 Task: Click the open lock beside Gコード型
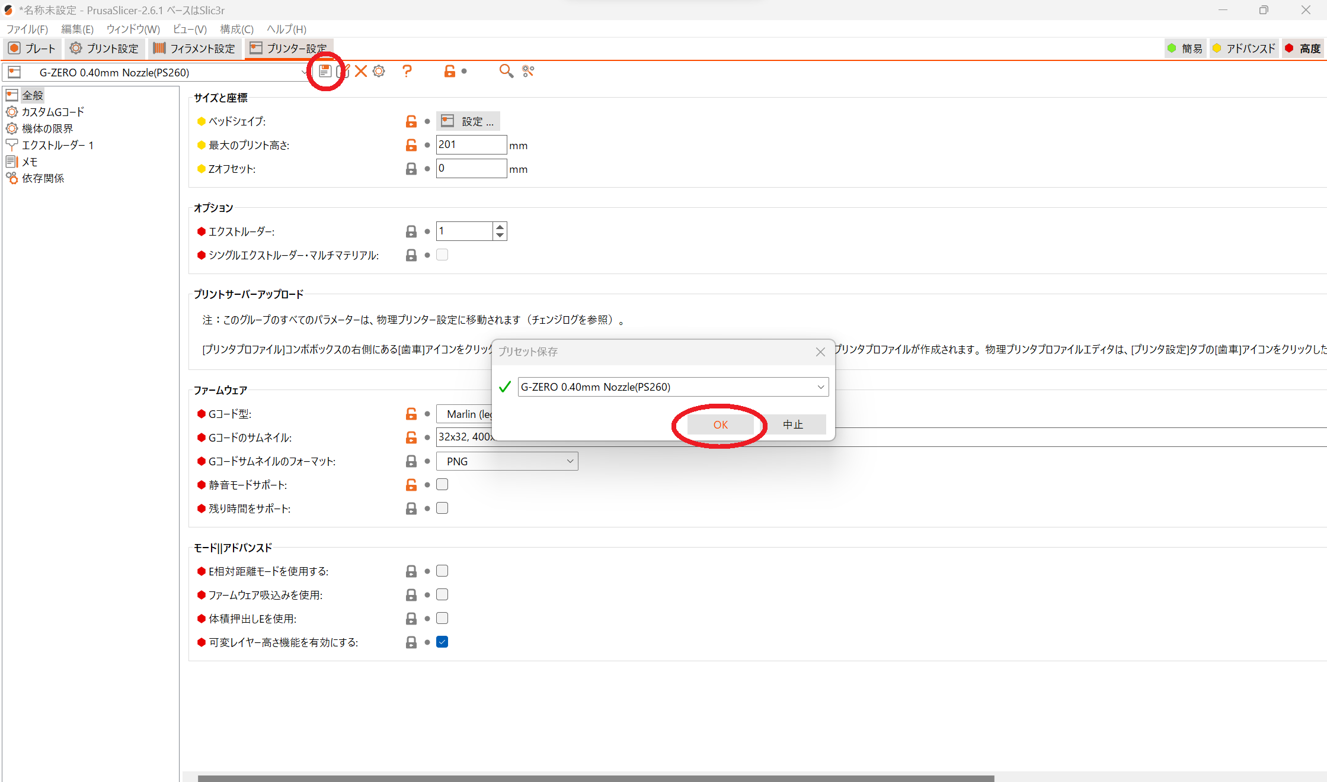pyautogui.click(x=411, y=414)
